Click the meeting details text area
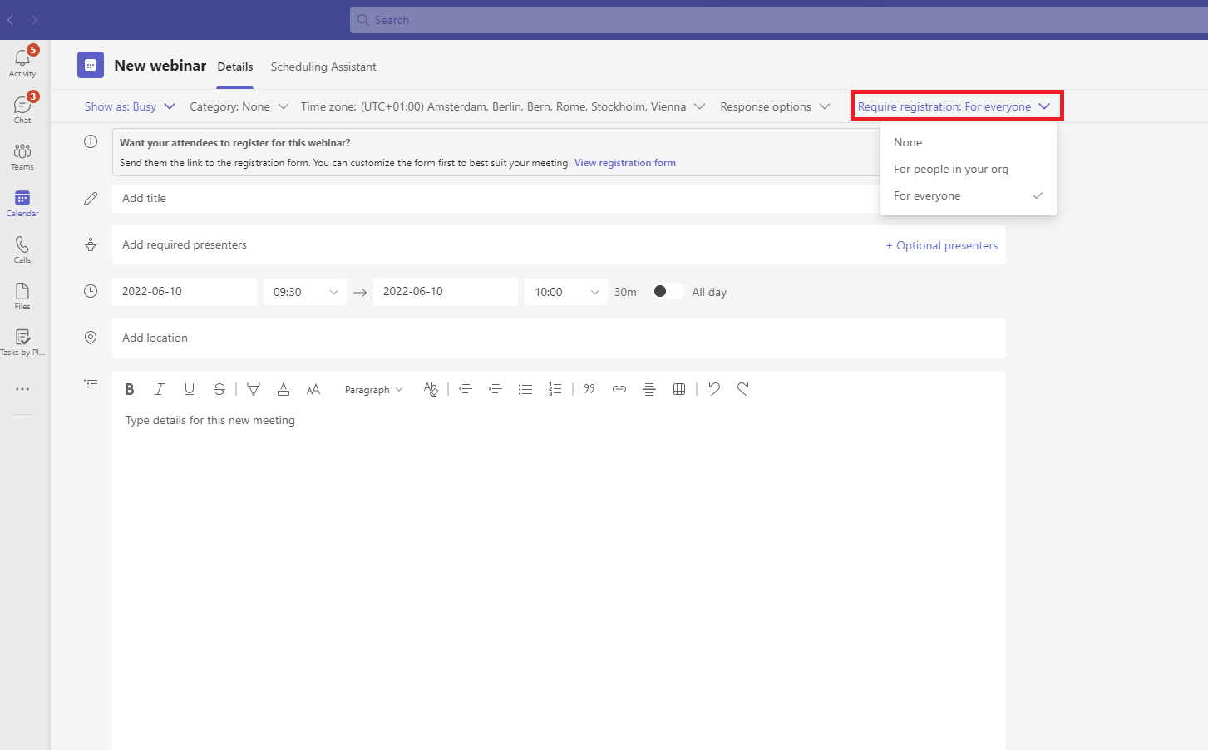The width and height of the screenshot is (1208, 750). pyautogui.click(x=559, y=578)
